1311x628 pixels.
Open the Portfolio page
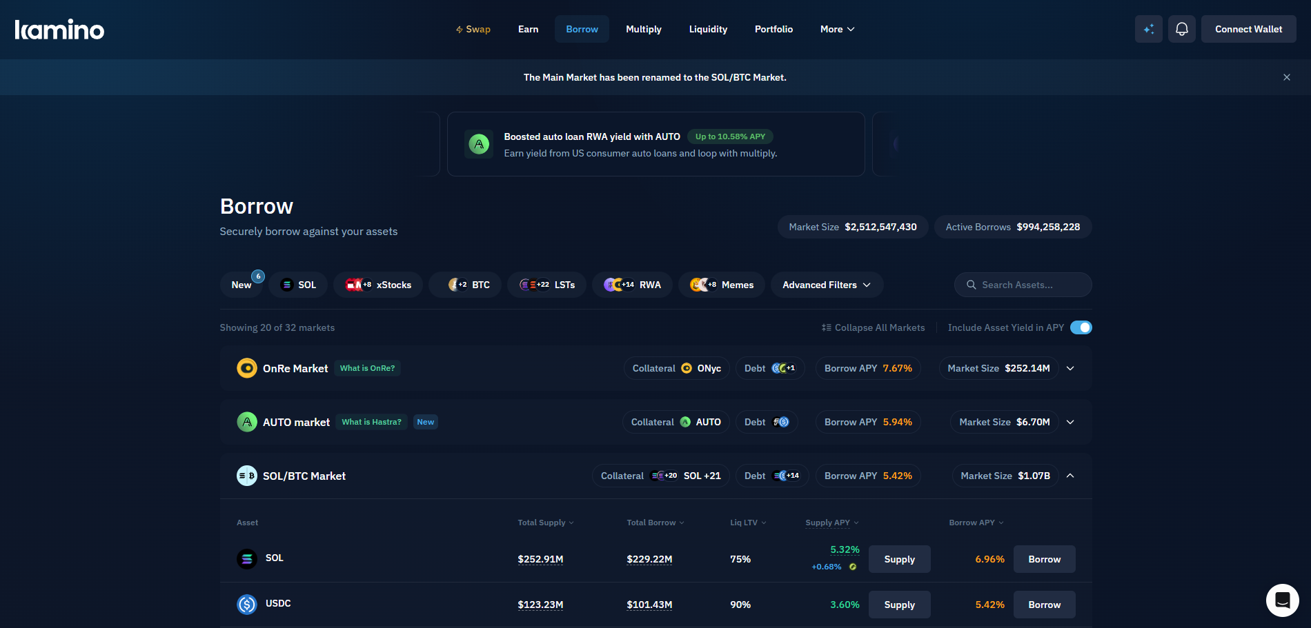tap(773, 29)
